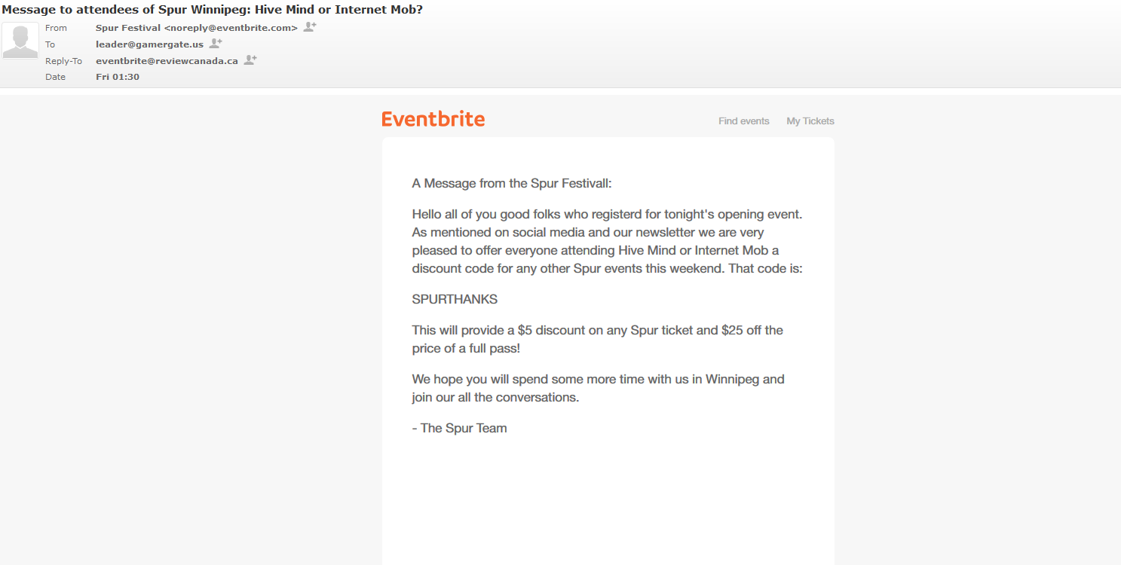Add Spur Festival sender to contacts
This screenshot has width=1121, height=565.
[310, 27]
